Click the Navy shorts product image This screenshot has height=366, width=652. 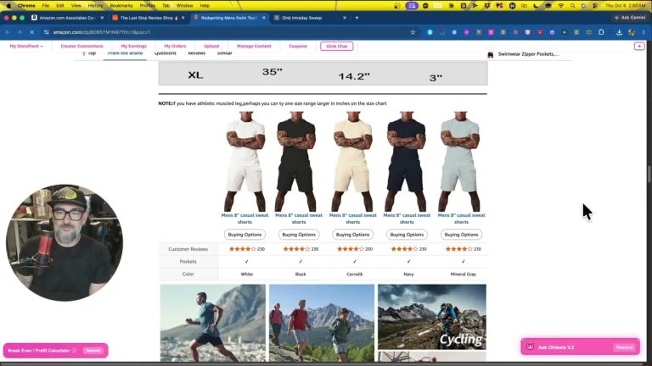pos(407,162)
